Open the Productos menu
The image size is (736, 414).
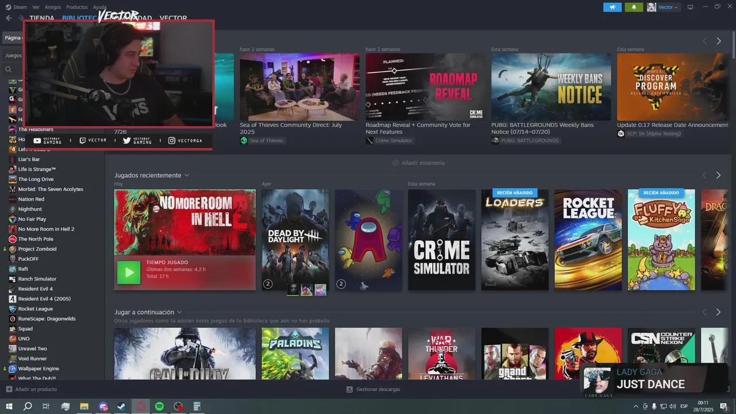click(x=76, y=7)
